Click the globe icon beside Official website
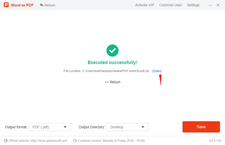Image resolution: width=225 pixels, height=145 pixels. coord(6,141)
